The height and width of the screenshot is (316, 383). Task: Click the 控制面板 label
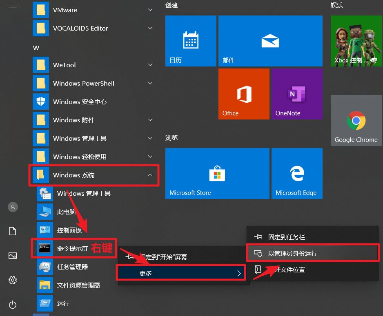[69, 230]
